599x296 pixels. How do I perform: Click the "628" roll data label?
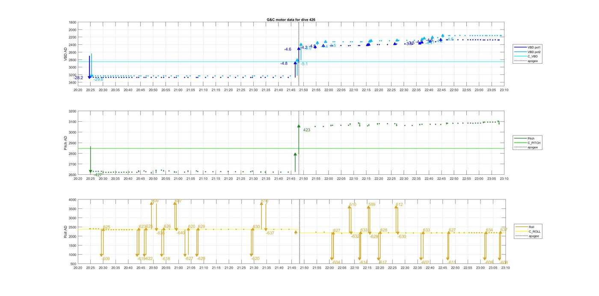point(384,230)
